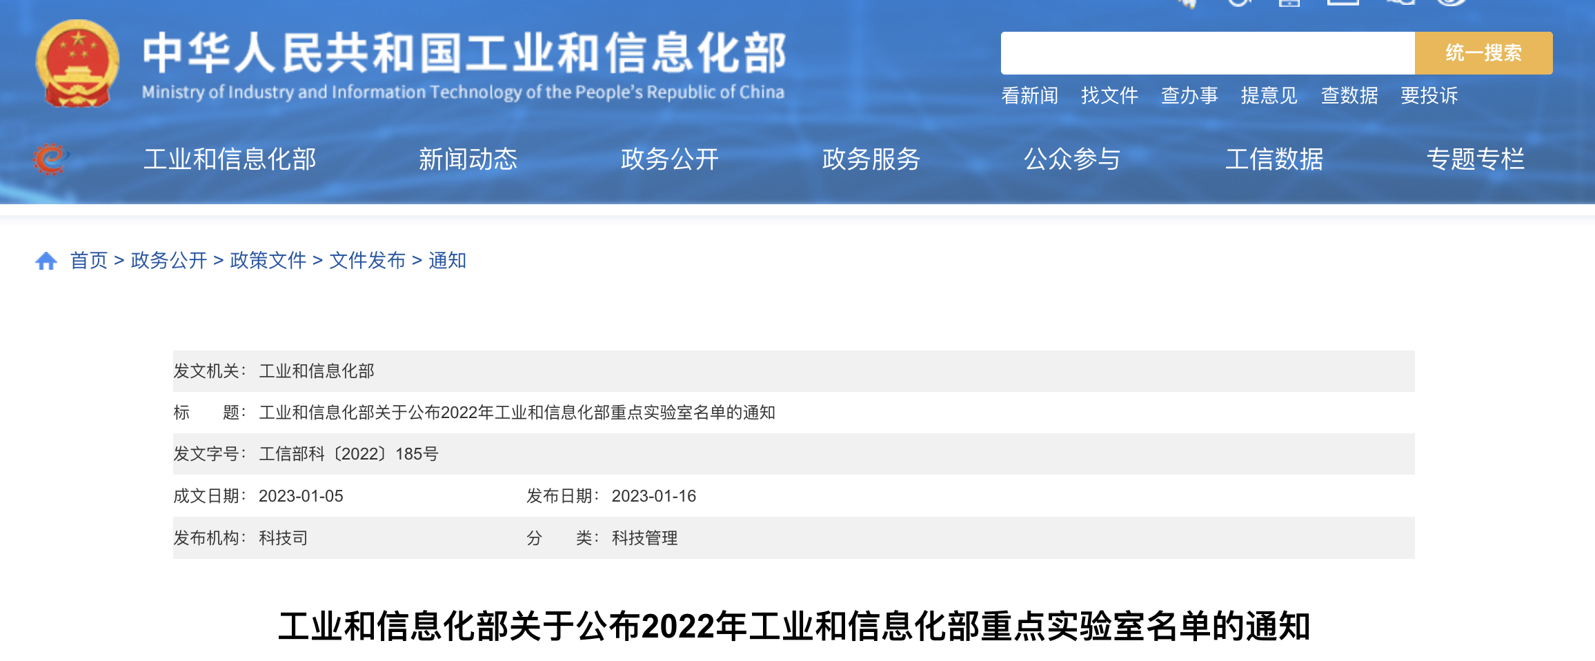This screenshot has width=1595, height=661.
Task: Click the national emblem logo
Action: click(77, 63)
